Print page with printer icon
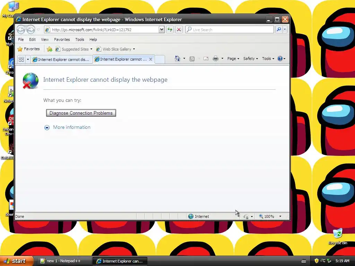 [216, 59]
